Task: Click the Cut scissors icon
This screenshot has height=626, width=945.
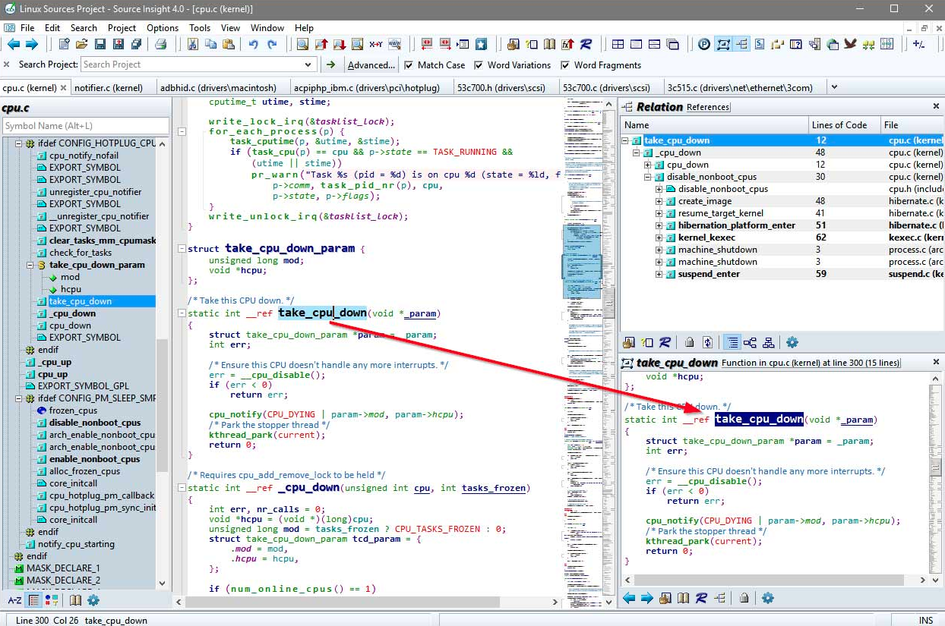Action: [x=192, y=45]
